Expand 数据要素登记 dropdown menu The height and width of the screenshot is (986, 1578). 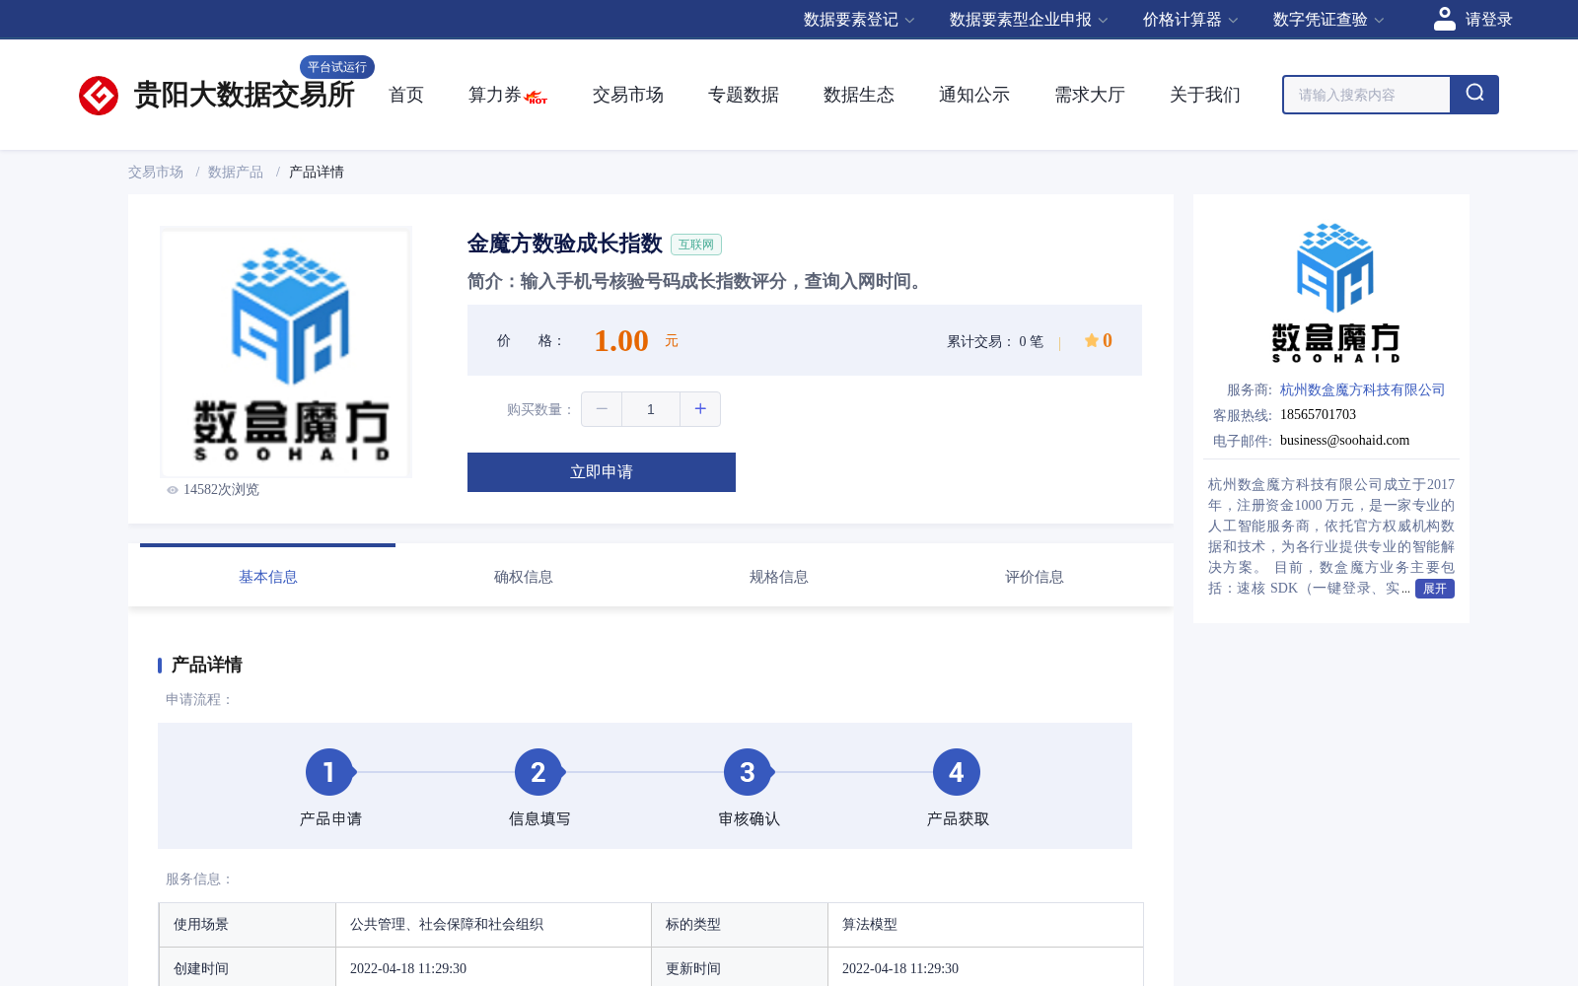[859, 20]
